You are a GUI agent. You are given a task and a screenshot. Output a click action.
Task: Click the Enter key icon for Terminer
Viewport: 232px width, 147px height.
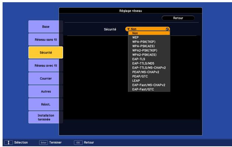(x=44, y=143)
